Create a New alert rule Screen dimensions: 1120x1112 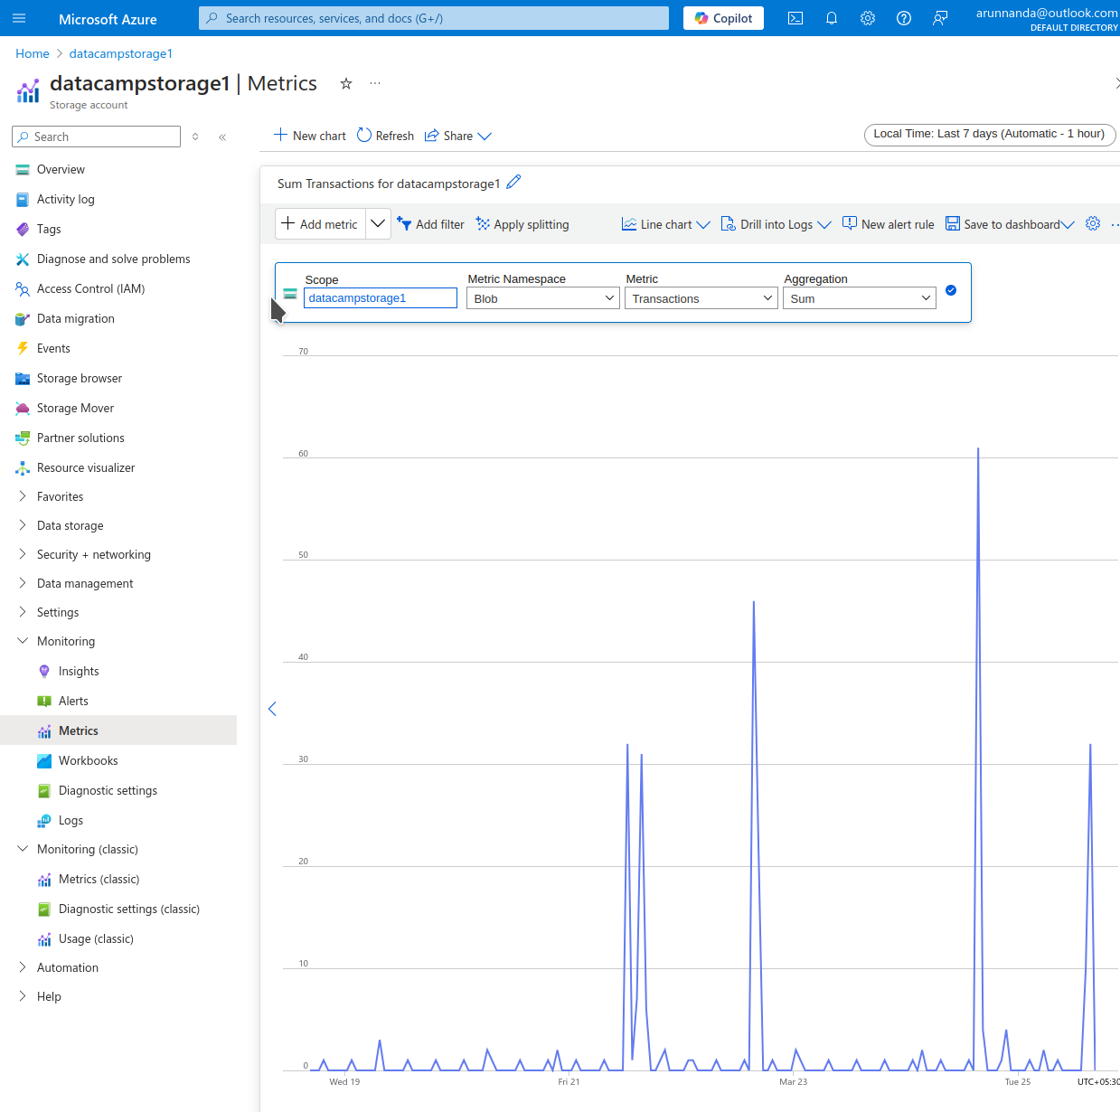point(889,224)
